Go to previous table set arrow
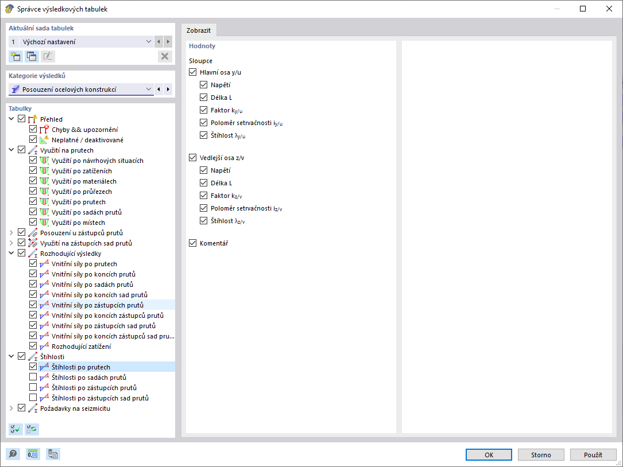The width and height of the screenshot is (623, 467). pos(158,42)
